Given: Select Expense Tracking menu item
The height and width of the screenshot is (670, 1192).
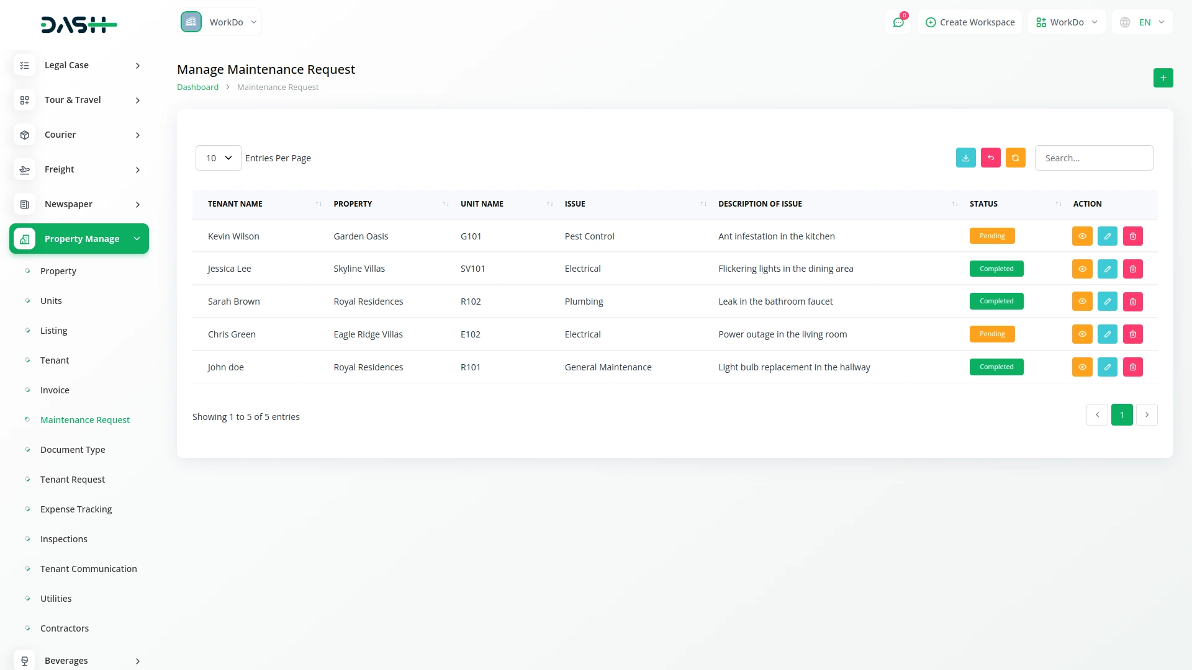Looking at the screenshot, I should coord(76,509).
